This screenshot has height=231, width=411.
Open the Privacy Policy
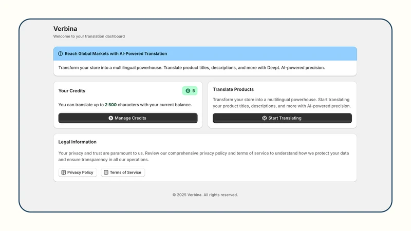pos(78,172)
